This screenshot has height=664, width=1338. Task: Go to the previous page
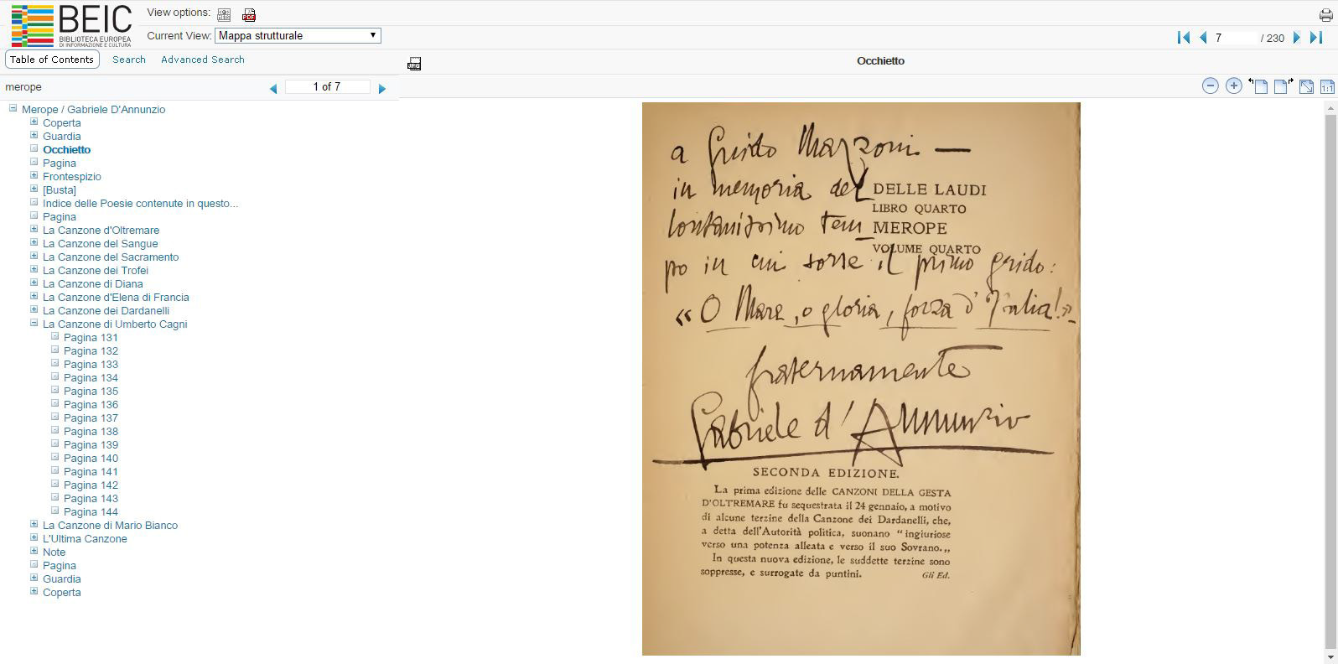[1203, 37]
